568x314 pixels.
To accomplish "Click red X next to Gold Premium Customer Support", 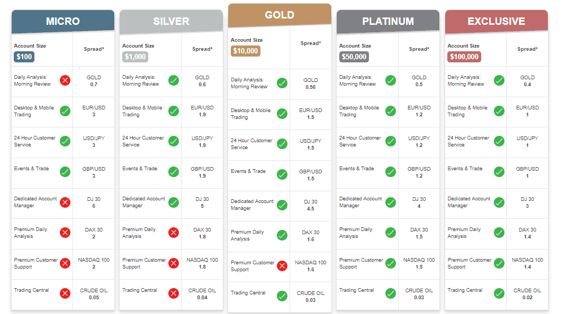I will pos(282,266).
